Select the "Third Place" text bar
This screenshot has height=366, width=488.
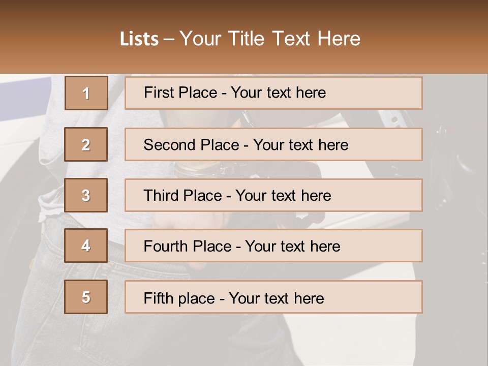click(x=273, y=195)
